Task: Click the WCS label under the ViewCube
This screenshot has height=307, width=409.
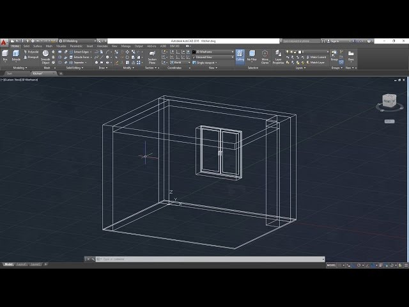Action: coord(389,122)
